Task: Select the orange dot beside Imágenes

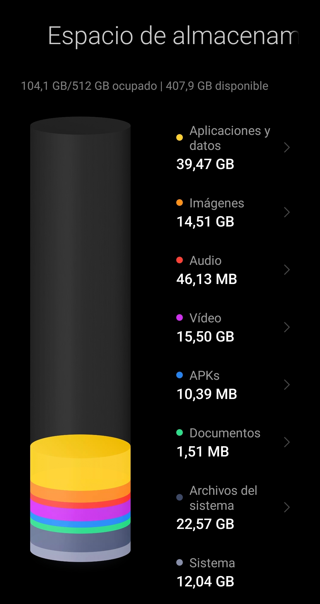Action: [x=179, y=203]
